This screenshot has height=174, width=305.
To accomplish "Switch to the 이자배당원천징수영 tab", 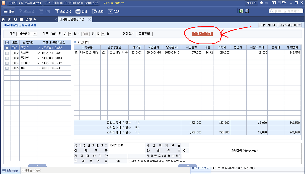I will pyautogui.click(x=71, y=19).
